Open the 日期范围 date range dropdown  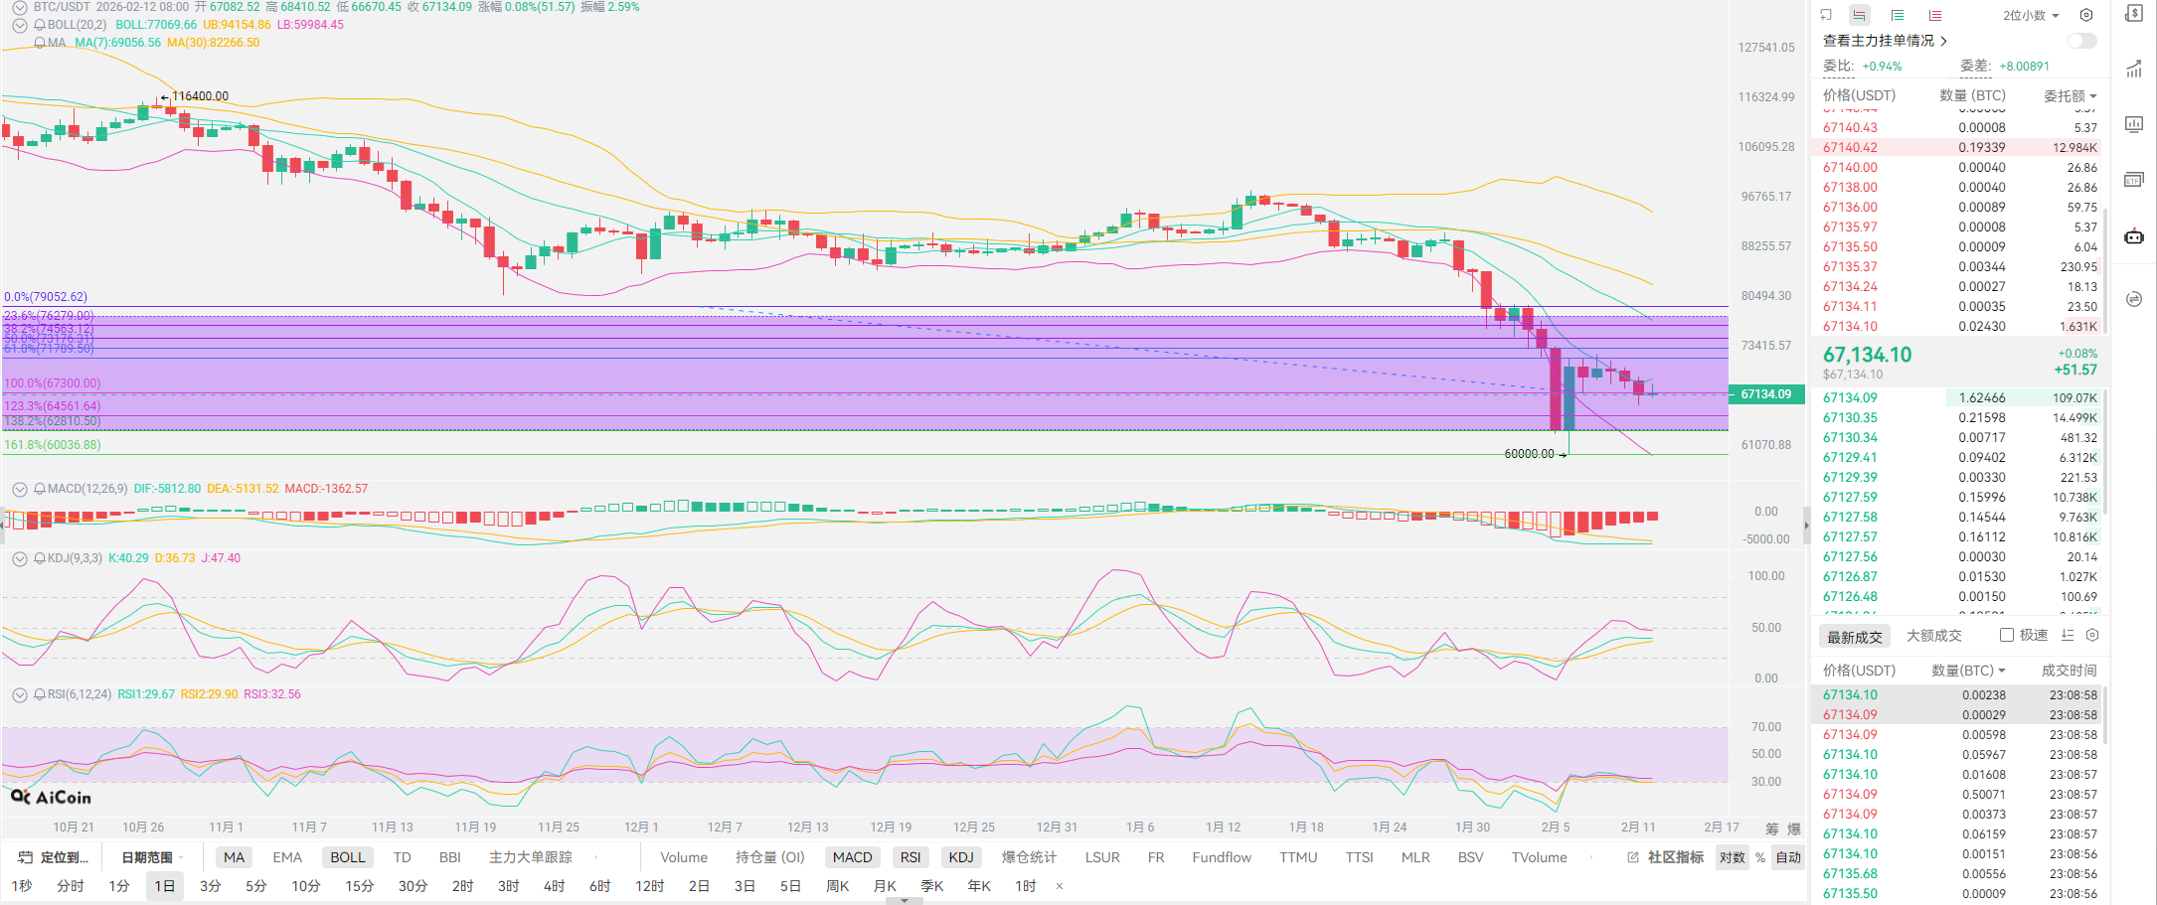[152, 857]
